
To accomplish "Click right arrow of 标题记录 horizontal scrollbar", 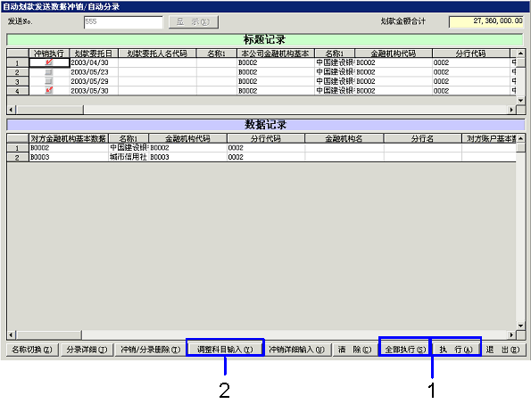I will coord(511,110).
